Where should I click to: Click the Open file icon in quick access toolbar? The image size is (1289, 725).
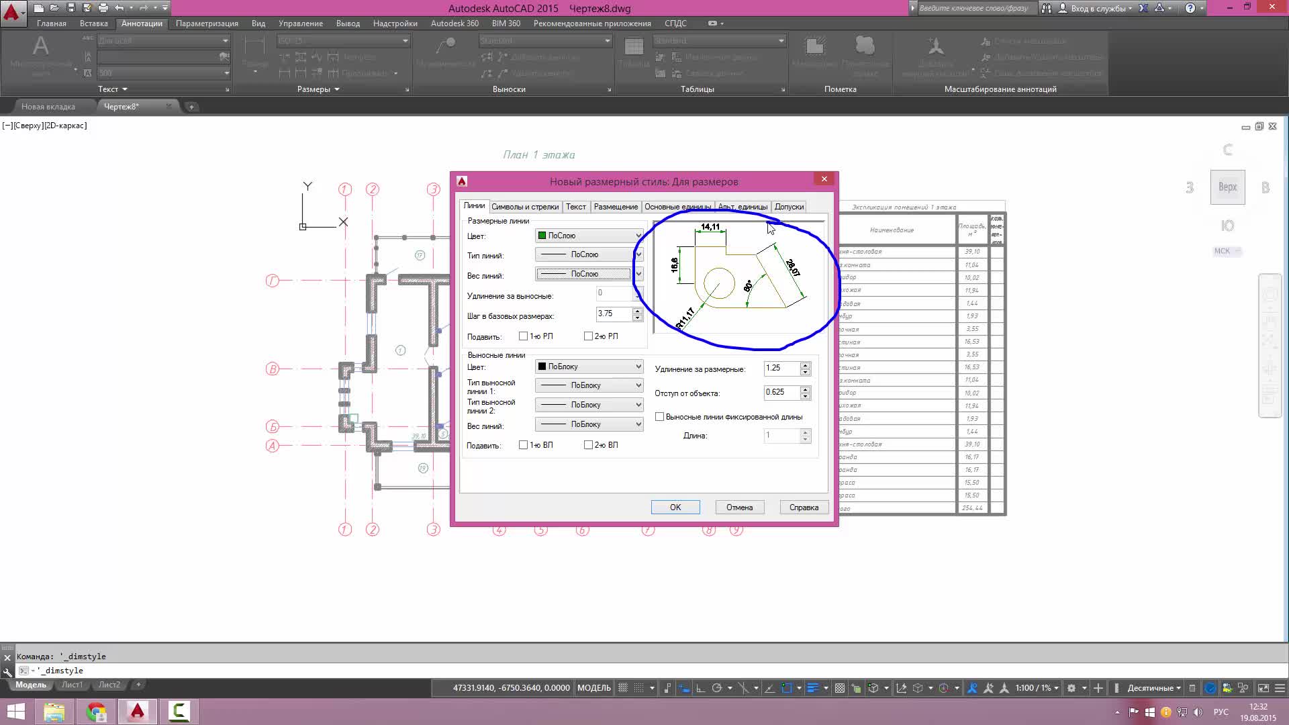54,8
